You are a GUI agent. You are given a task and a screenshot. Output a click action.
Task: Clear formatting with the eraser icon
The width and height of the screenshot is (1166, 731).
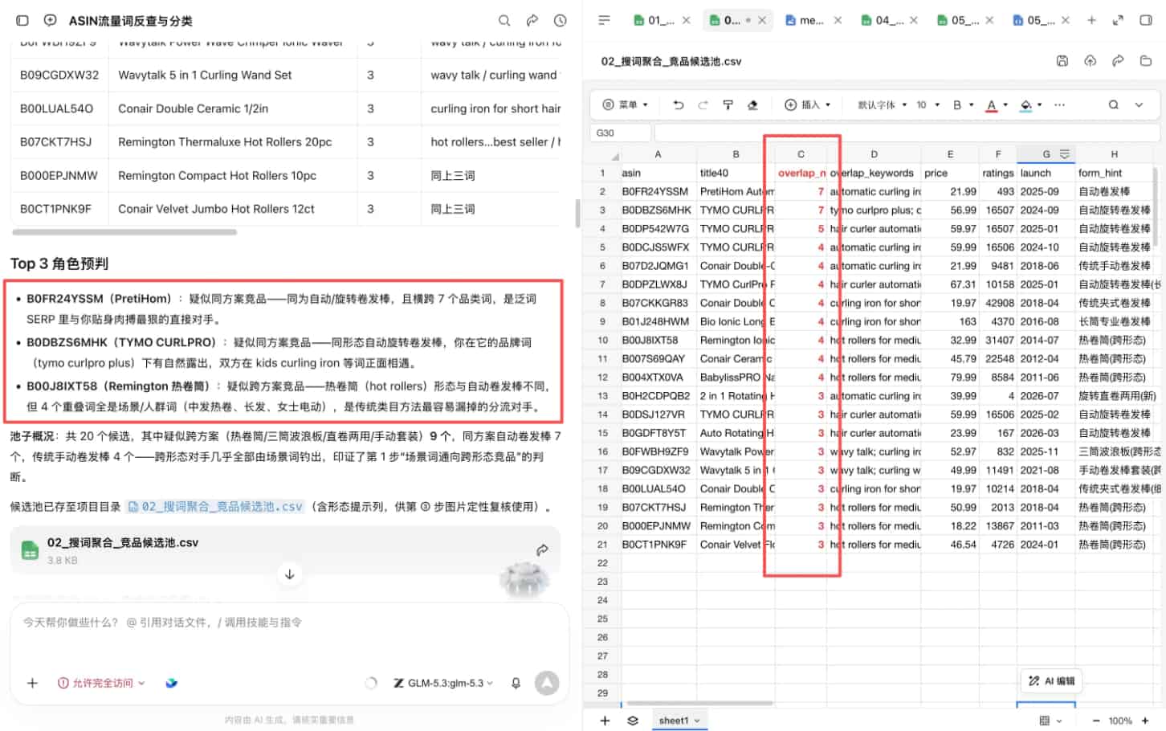point(752,104)
